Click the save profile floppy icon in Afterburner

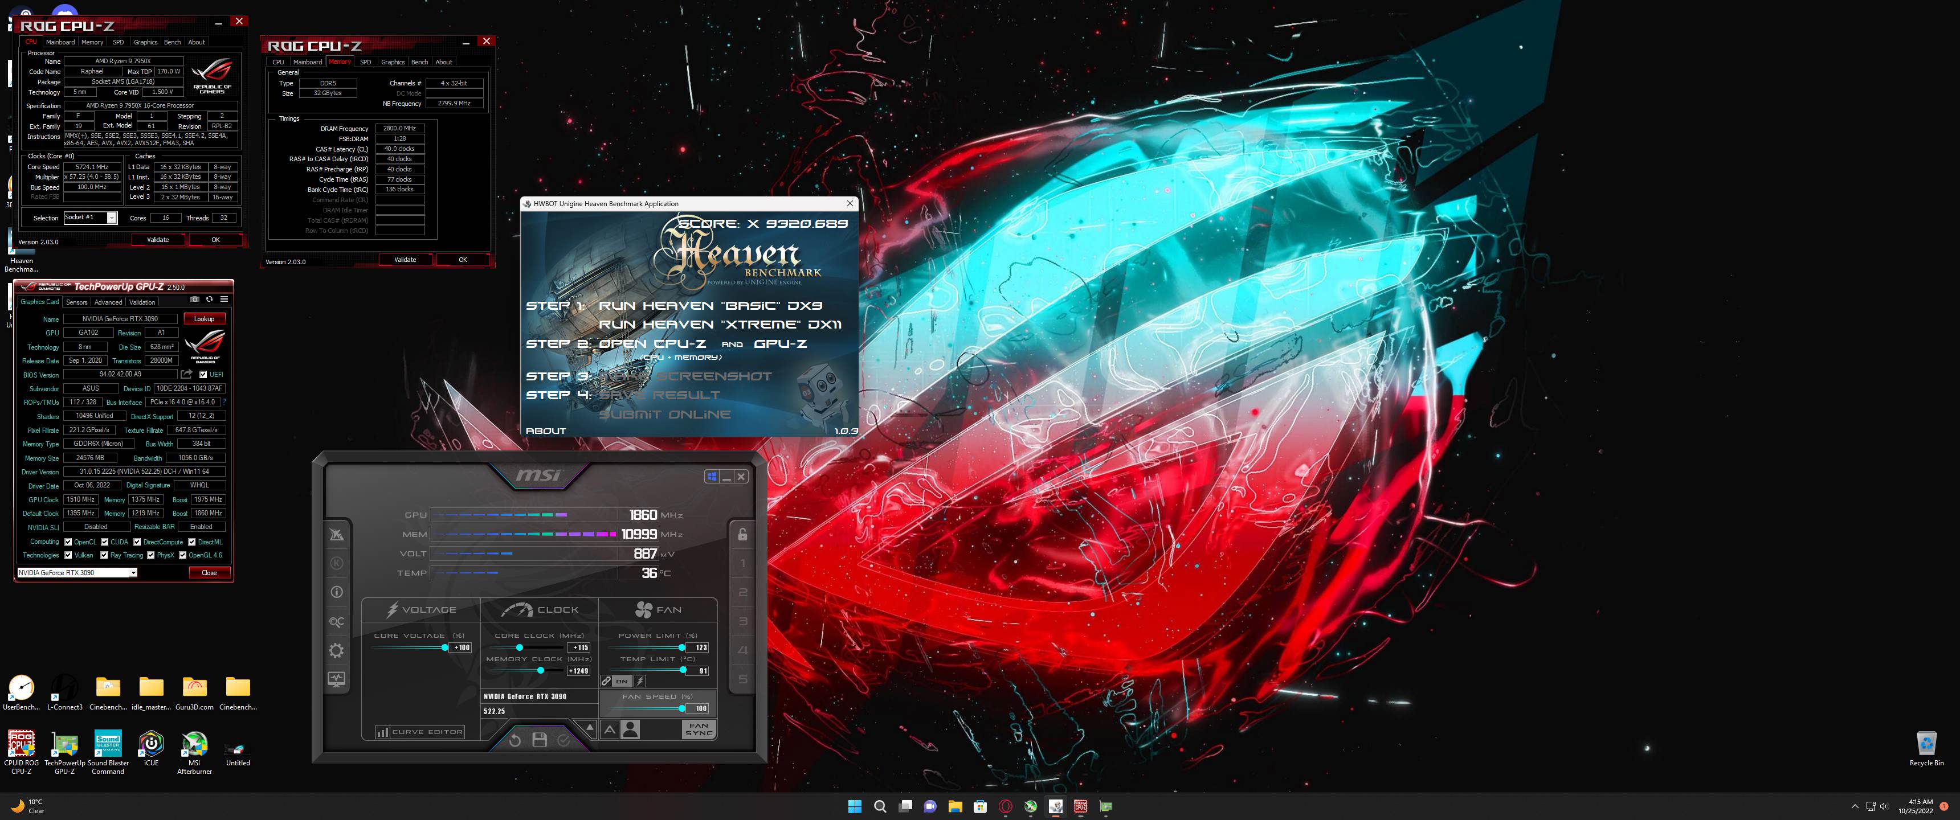pos(540,740)
